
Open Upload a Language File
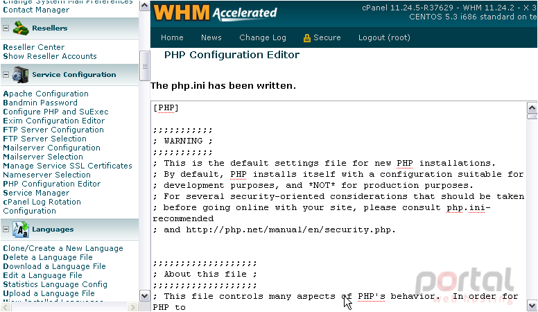click(x=49, y=293)
